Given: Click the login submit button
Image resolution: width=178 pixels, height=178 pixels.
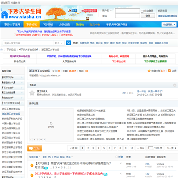Looking at the screenshot, I should coord(148,16).
